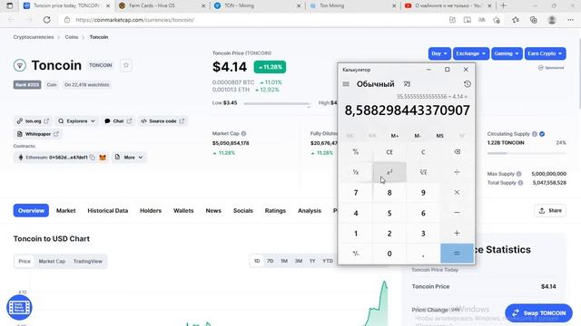The image size is (581, 326).
Task: Reload page with browser refresh icon
Action: tap(46, 20)
